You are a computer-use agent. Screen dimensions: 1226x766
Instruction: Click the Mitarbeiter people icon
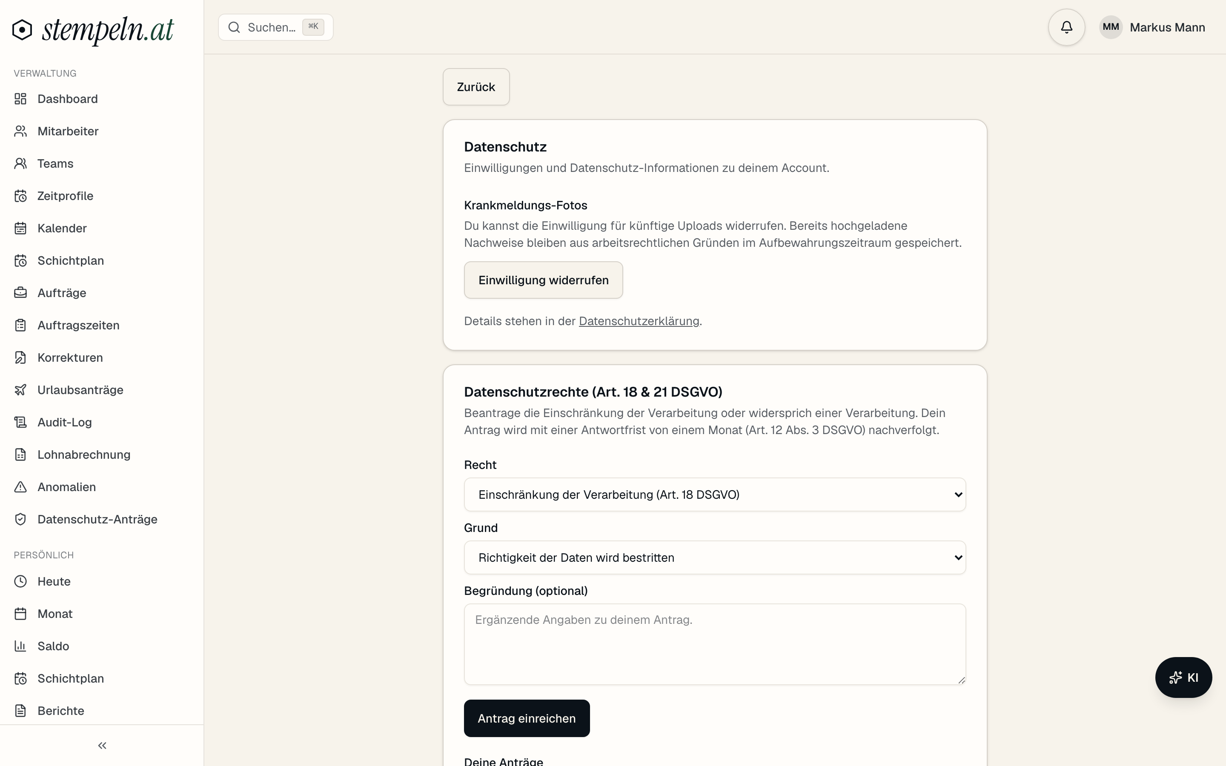point(20,131)
